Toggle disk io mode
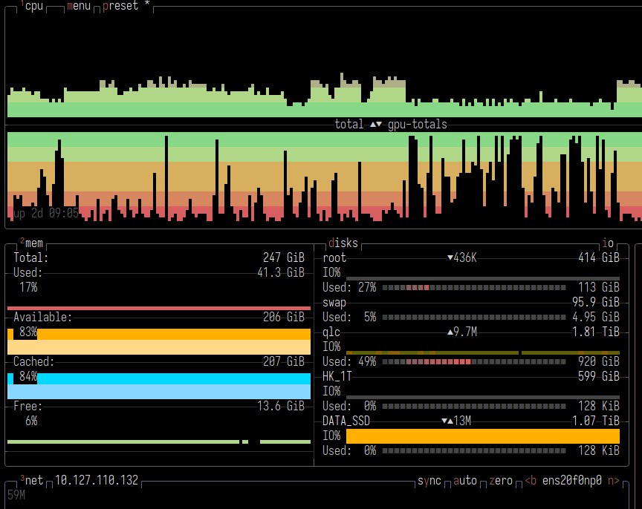Image resolution: width=642 pixels, height=509 pixels. pyautogui.click(x=608, y=243)
